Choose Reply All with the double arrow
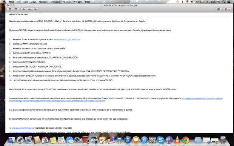This screenshot has width=234, height=146. (29, 9)
